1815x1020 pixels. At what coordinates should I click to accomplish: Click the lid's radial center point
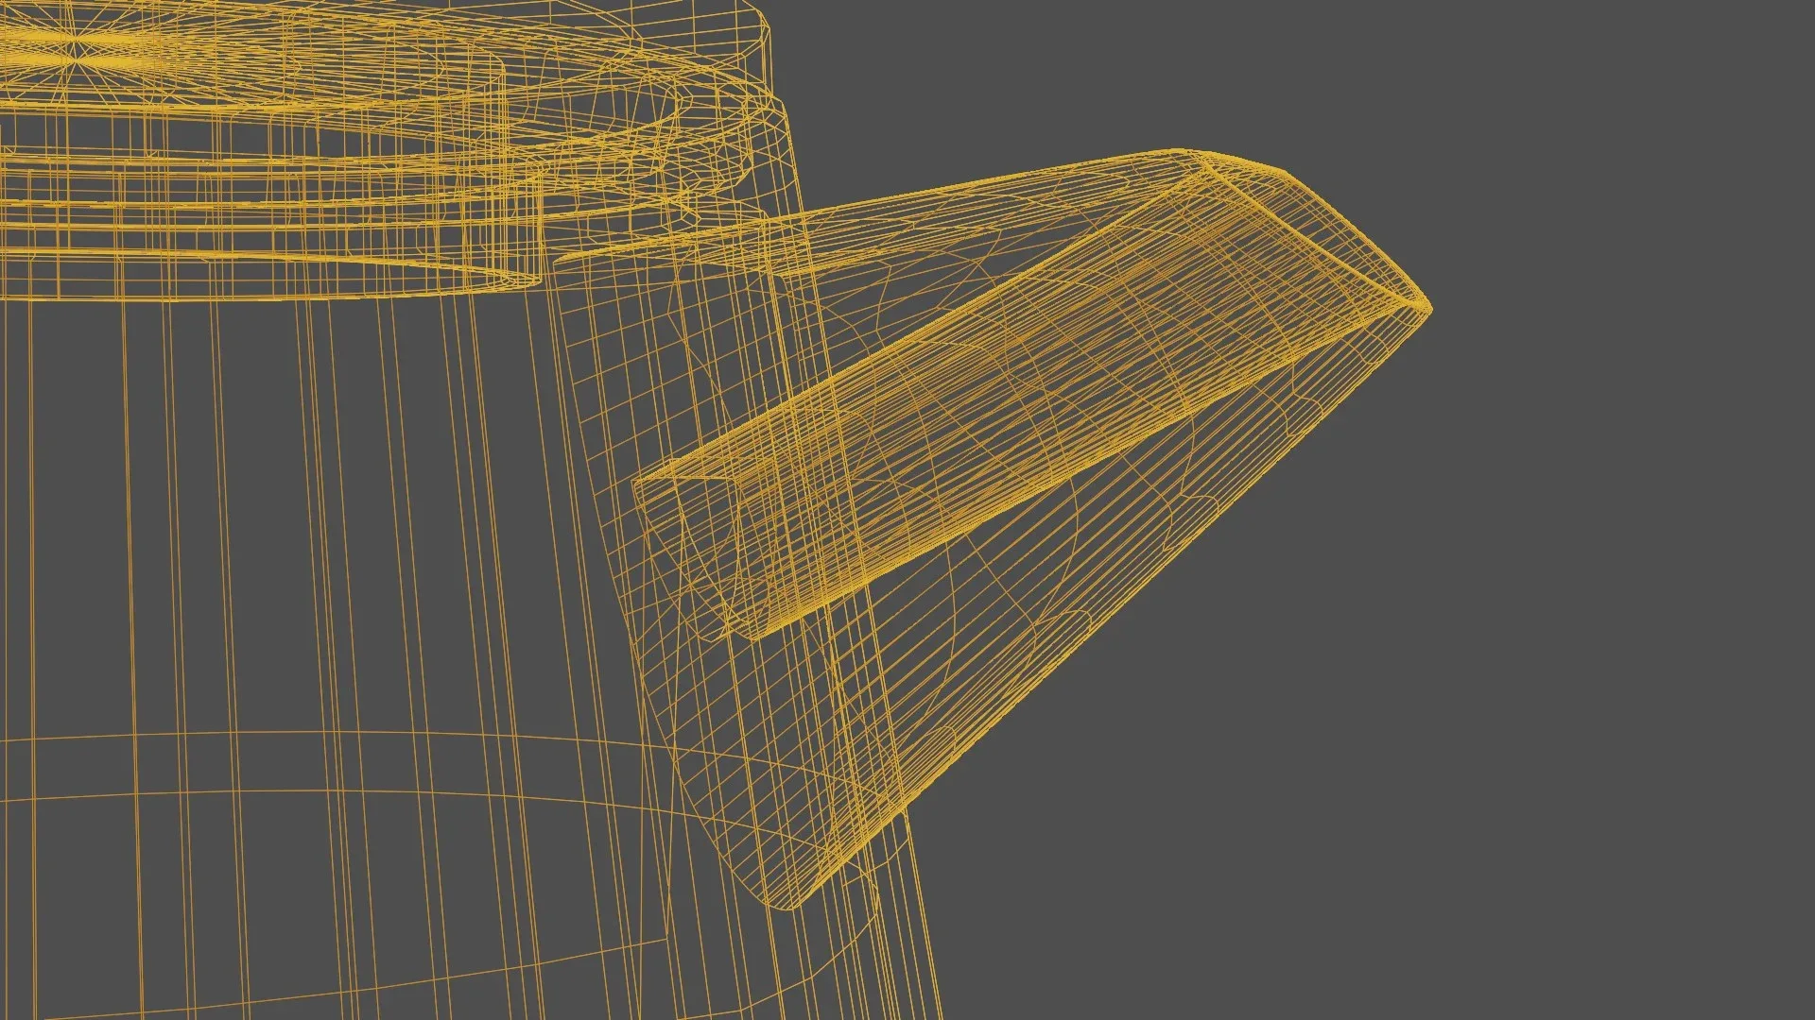click(x=76, y=59)
